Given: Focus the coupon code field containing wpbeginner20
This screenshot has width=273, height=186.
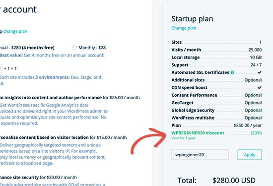Looking at the screenshot, I should pos(200,155).
